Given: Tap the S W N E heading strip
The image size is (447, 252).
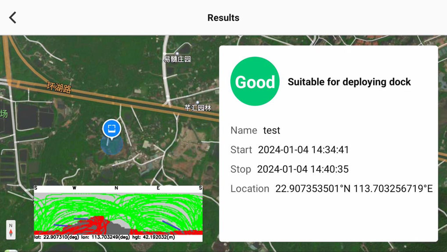Looking at the screenshot, I should tap(118, 188).
